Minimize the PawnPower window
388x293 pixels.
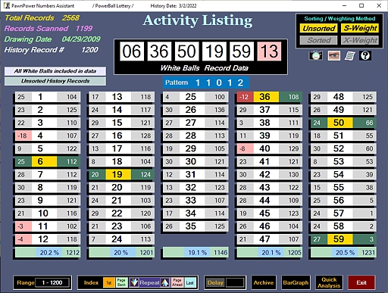344,5
